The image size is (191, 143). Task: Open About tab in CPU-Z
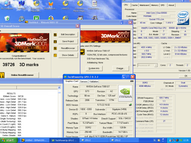[171, 5]
